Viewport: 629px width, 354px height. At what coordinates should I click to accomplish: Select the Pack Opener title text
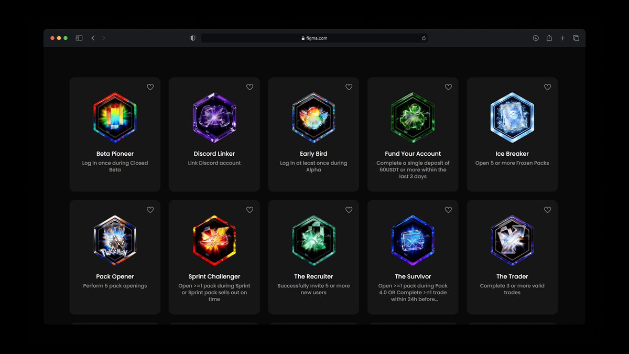[115, 276]
